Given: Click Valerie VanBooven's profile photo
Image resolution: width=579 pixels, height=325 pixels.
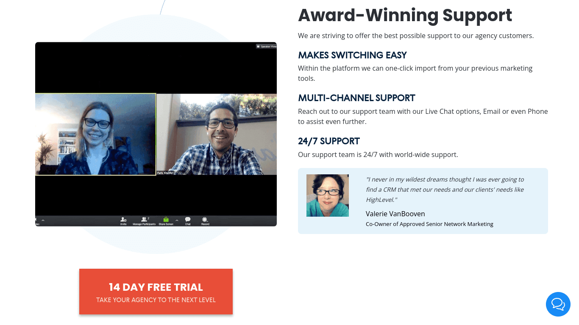Looking at the screenshot, I should (328, 196).
